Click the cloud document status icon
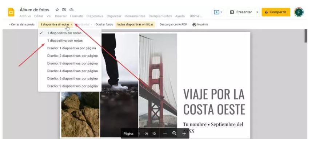Image resolution: width=311 pixels, height=144 pixels. (x=71, y=10)
